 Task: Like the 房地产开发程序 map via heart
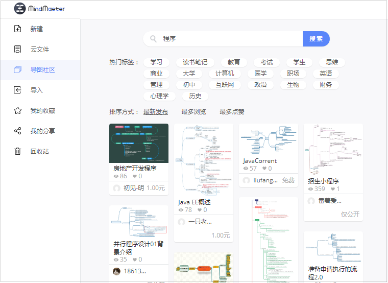(x=135, y=176)
